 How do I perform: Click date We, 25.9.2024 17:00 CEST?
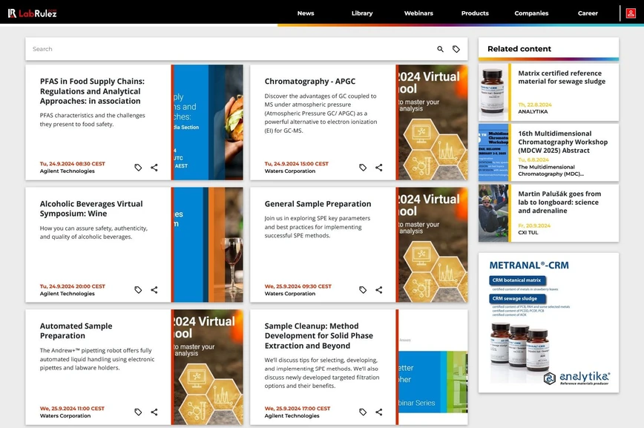298,408
